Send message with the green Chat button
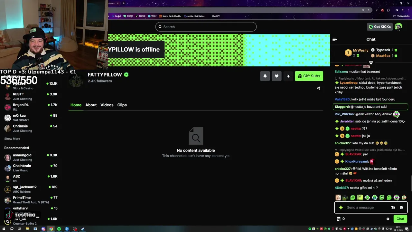 pos(400,219)
